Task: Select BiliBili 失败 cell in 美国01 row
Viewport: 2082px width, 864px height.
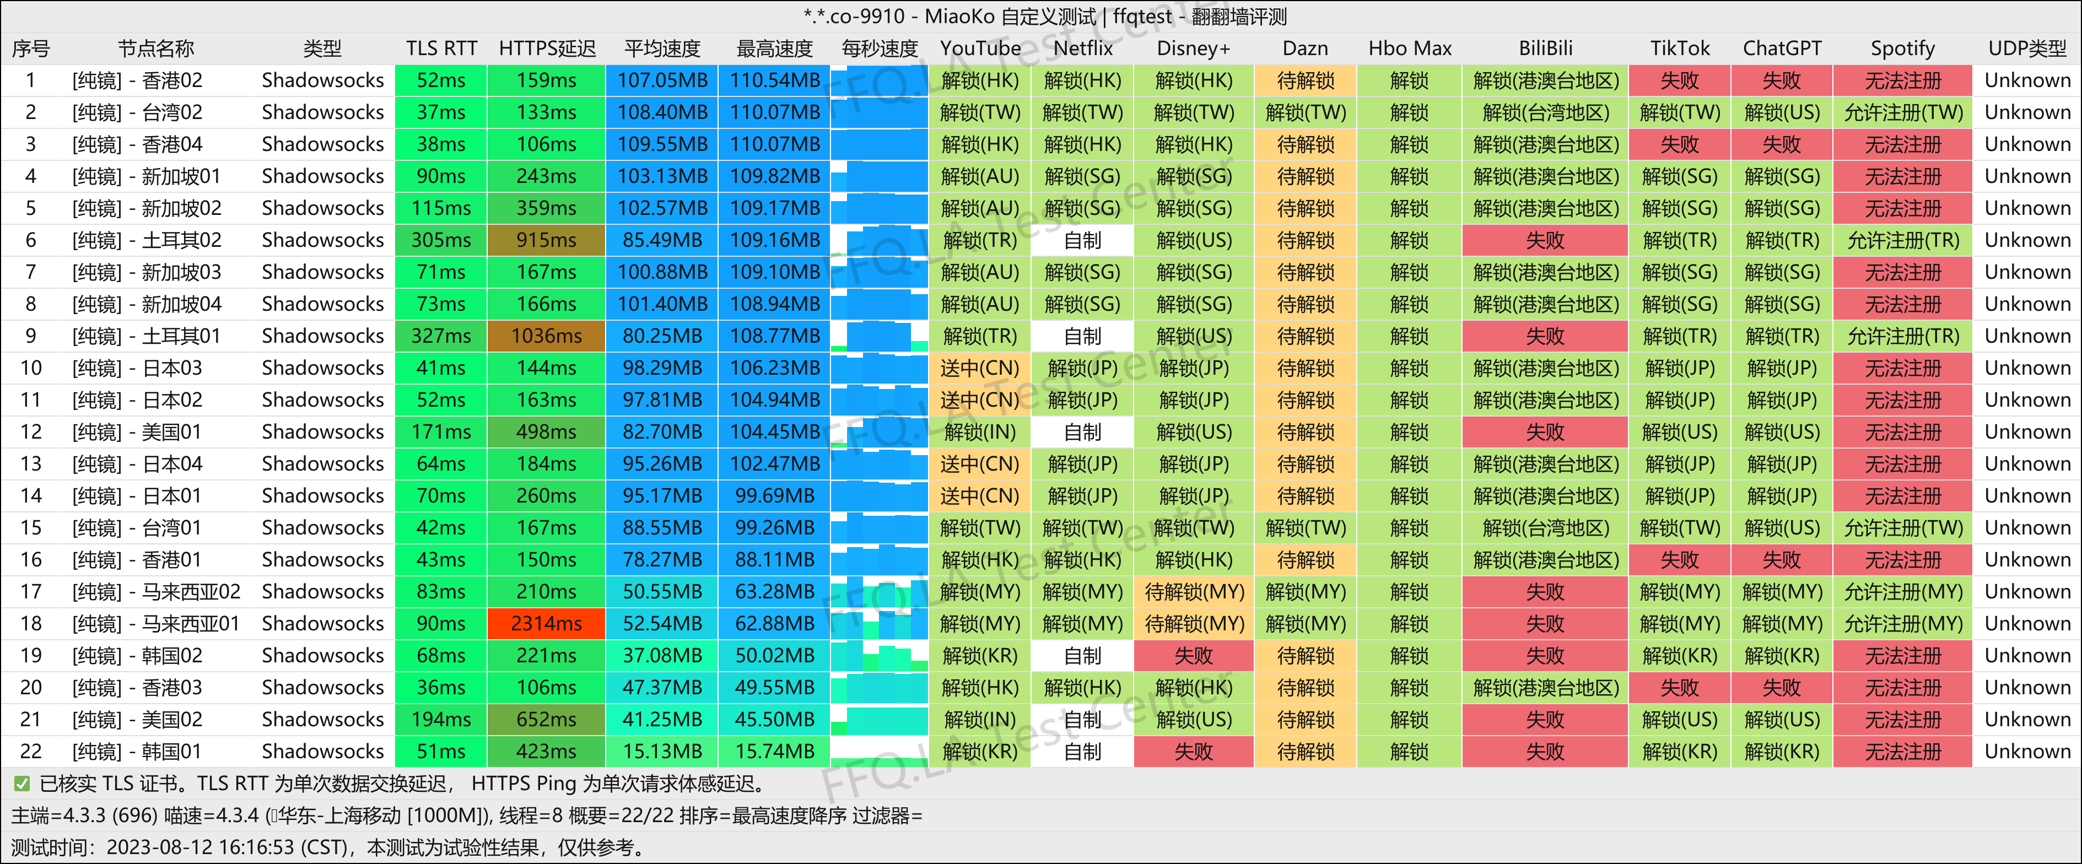Action: point(1545,433)
